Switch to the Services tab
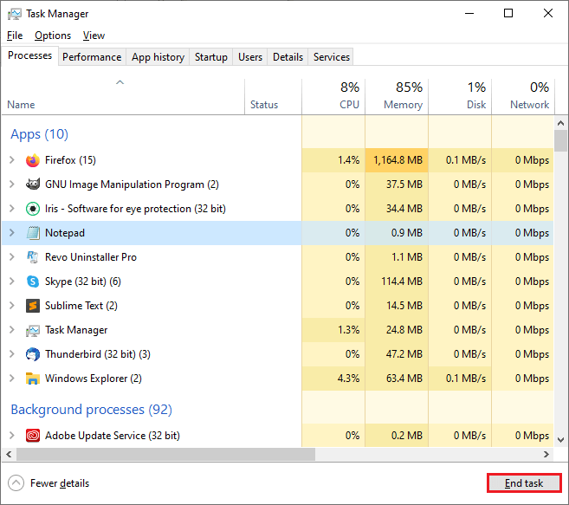This screenshot has height=505, width=569. click(332, 57)
